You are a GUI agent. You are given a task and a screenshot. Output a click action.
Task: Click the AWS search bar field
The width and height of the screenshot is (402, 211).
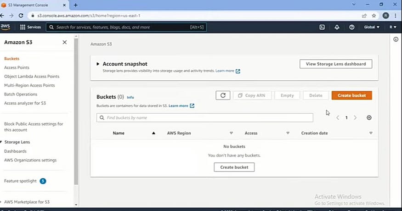point(126,27)
